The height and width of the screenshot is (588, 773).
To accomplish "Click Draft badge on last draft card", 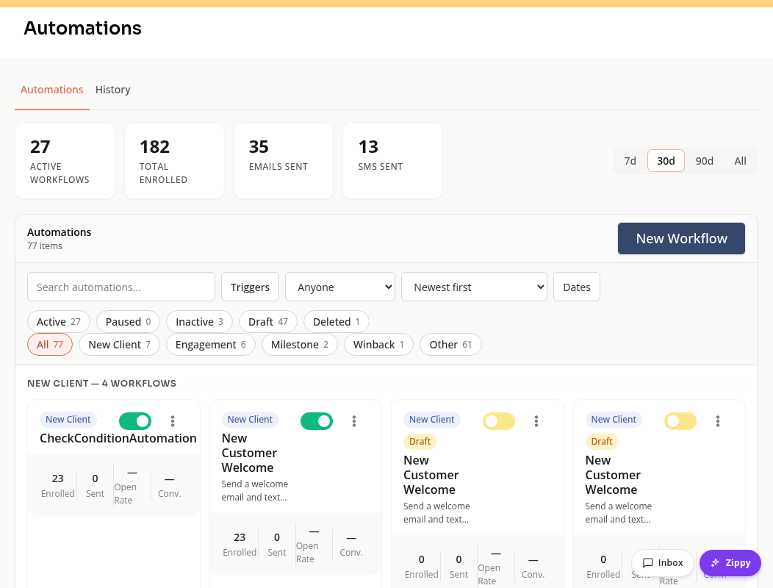I will (x=602, y=442).
